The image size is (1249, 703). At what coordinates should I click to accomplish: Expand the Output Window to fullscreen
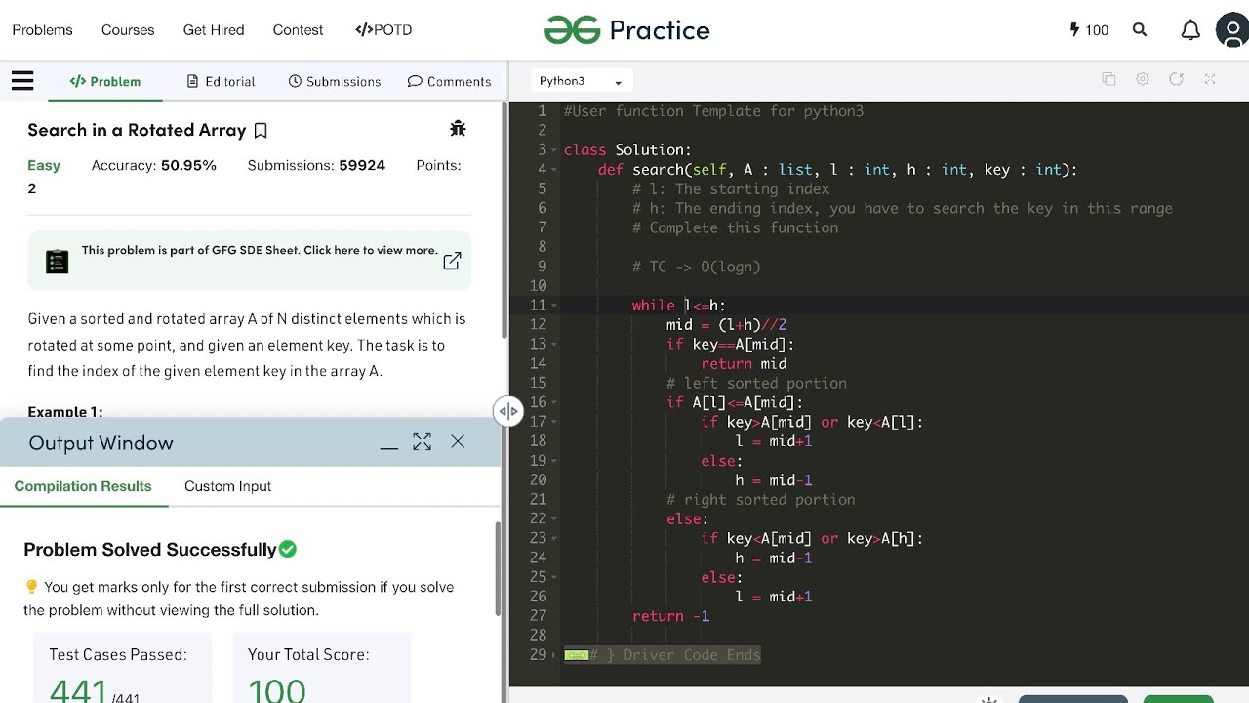pos(422,442)
